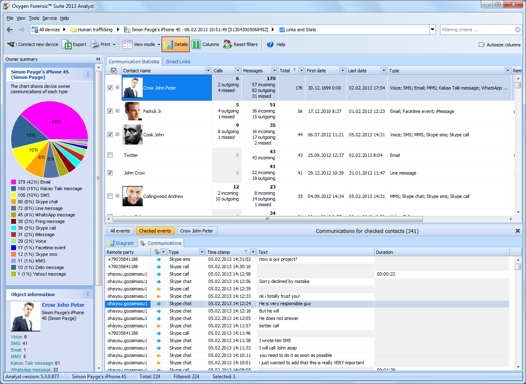Open the Contact name column filter dropdown
This screenshot has width=526, height=384.
point(208,71)
